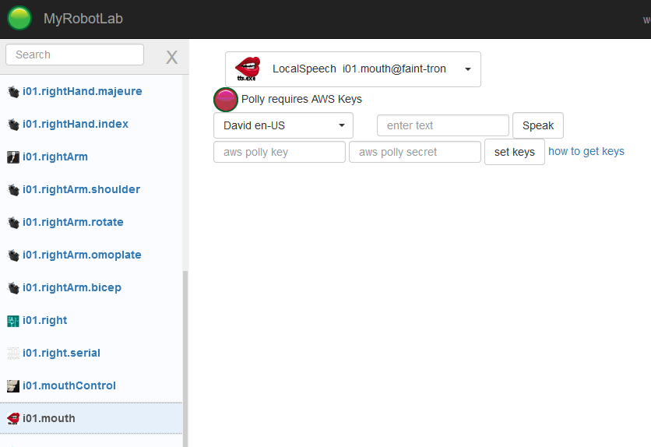
Task: Open i01.rightArm.omoplate service
Action: click(82, 255)
